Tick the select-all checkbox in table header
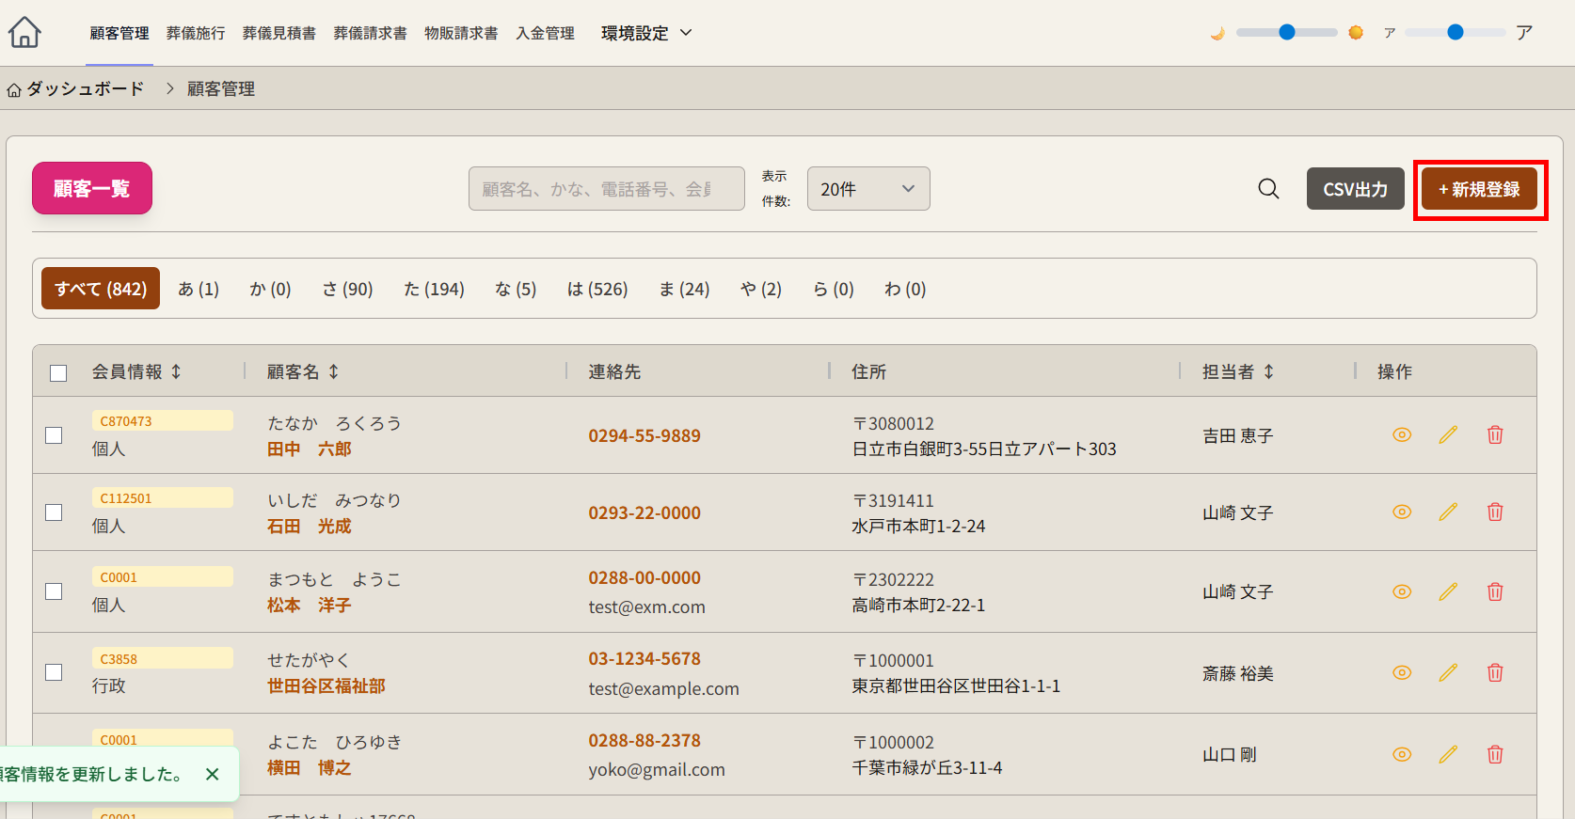This screenshot has width=1575, height=819. tap(58, 373)
